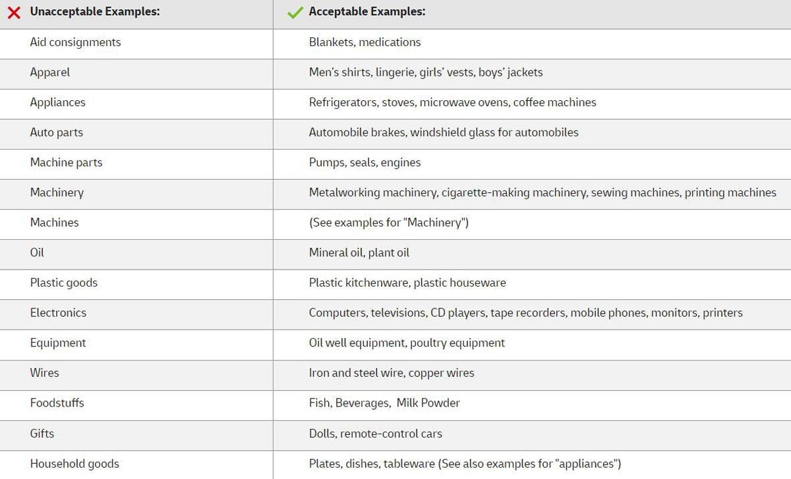Click the red X icon in the header
Image resolution: width=791 pixels, height=479 pixels.
[14, 13]
